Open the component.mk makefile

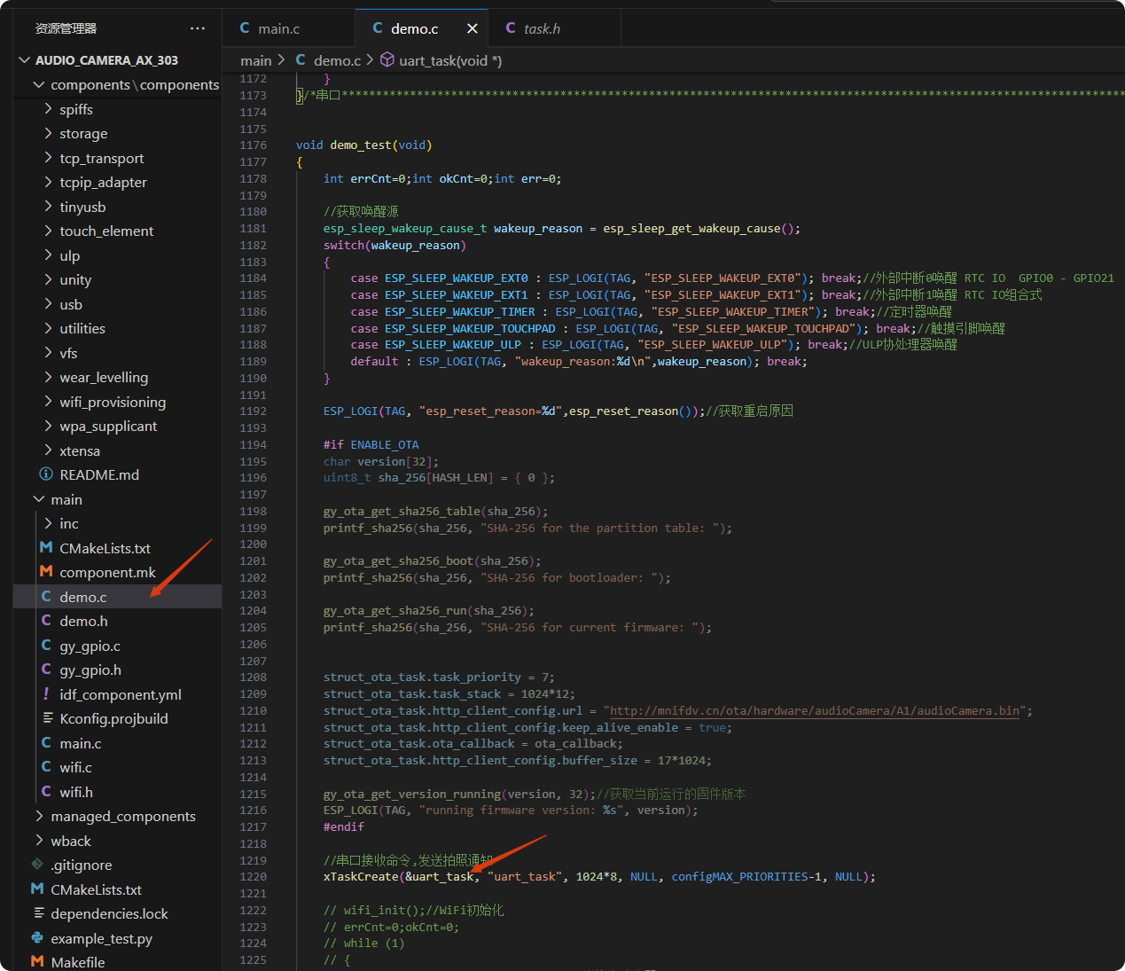[107, 572]
